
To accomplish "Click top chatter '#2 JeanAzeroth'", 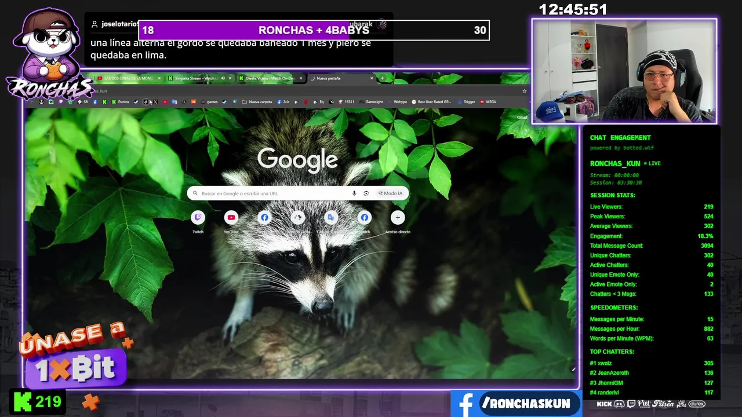I will (652, 373).
